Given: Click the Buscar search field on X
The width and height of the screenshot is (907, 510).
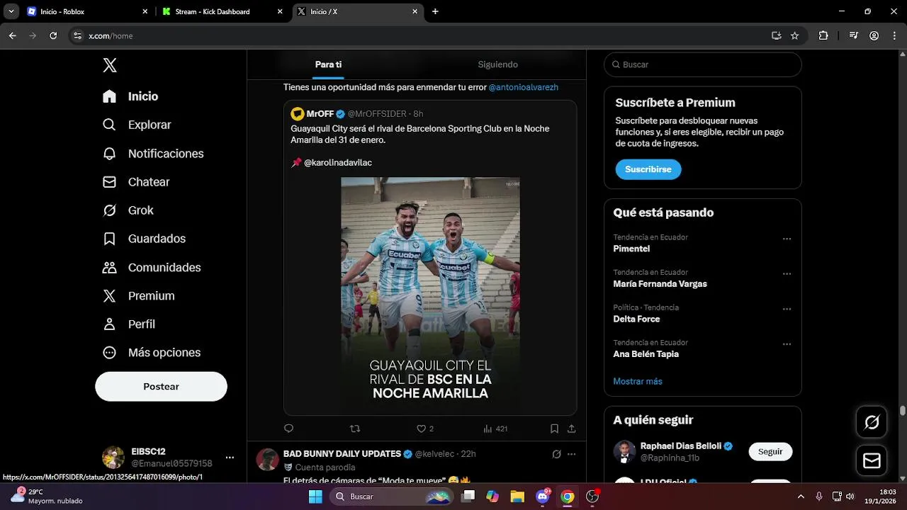Looking at the screenshot, I should [x=703, y=64].
